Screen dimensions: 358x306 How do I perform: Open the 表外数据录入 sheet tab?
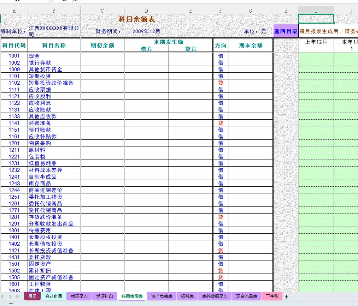pyautogui.click(x=215, y=296)
